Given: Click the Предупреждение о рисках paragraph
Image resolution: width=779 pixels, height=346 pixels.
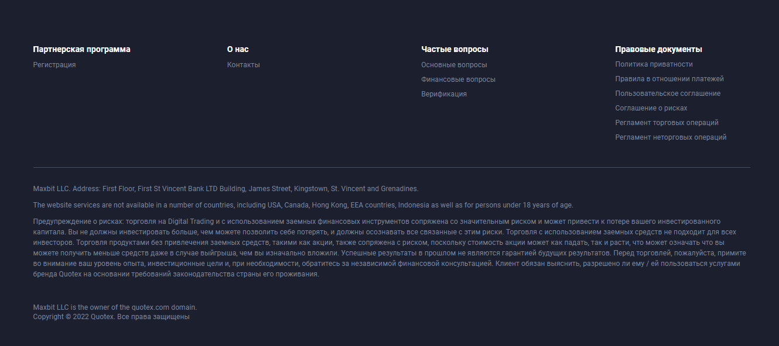Looking at the screenshot, I should [x=387, y=248].
